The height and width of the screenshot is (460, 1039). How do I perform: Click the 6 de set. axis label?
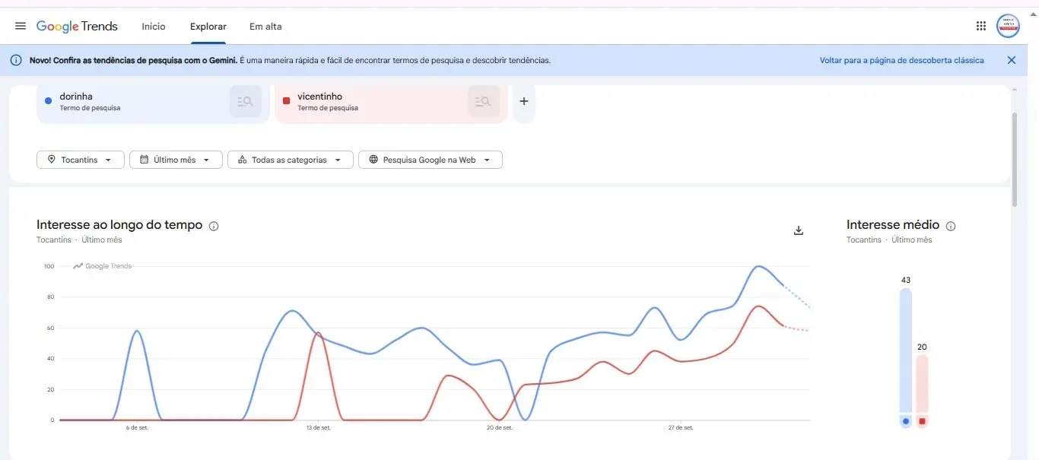click(138, 428)
